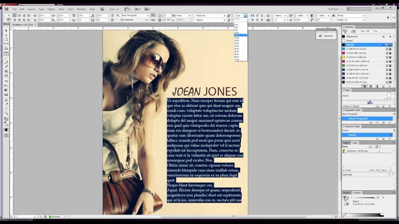Click Paragraph Formatting Controls pilcrow icon

pyautogui.click(x=8, y=20)
